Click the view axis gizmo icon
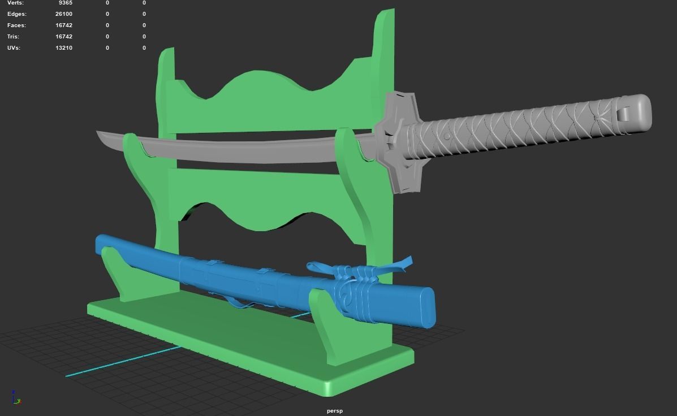Image resolution: width=677 pixels, height=416 pixels. [x=16, y=397]
